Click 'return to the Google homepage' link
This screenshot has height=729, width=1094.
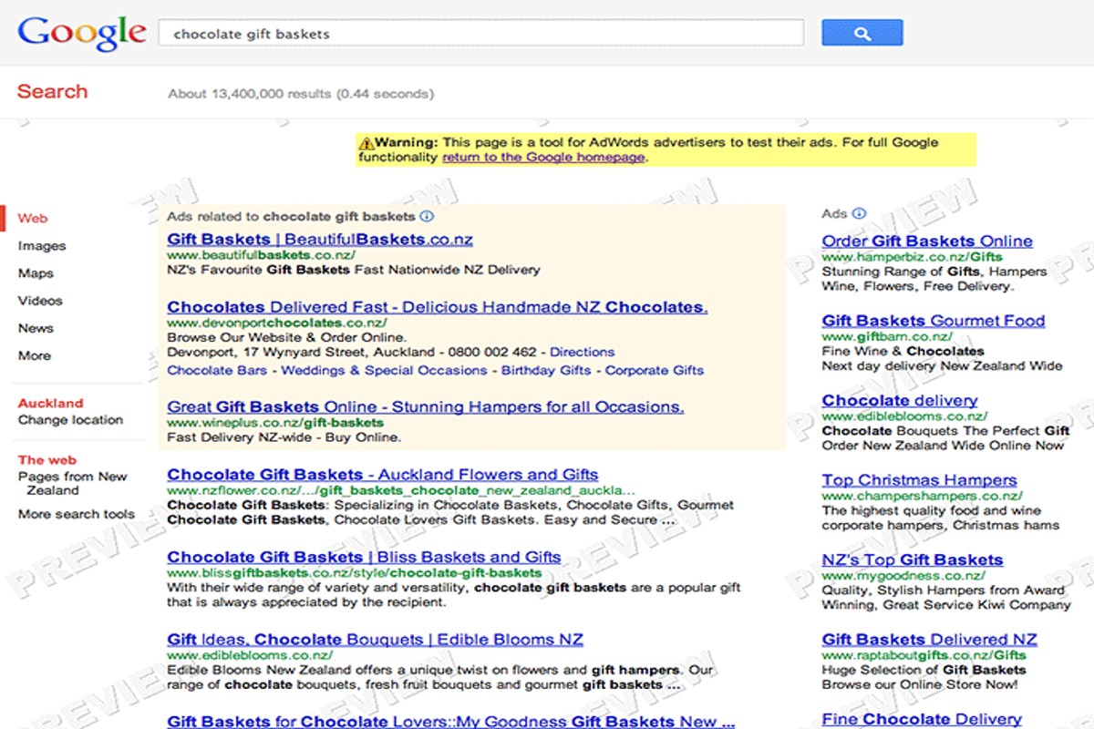(x=543, y=157)
